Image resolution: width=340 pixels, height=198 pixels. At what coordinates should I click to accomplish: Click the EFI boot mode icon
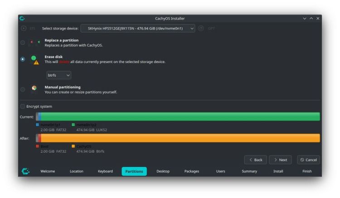tap(24, 28)
